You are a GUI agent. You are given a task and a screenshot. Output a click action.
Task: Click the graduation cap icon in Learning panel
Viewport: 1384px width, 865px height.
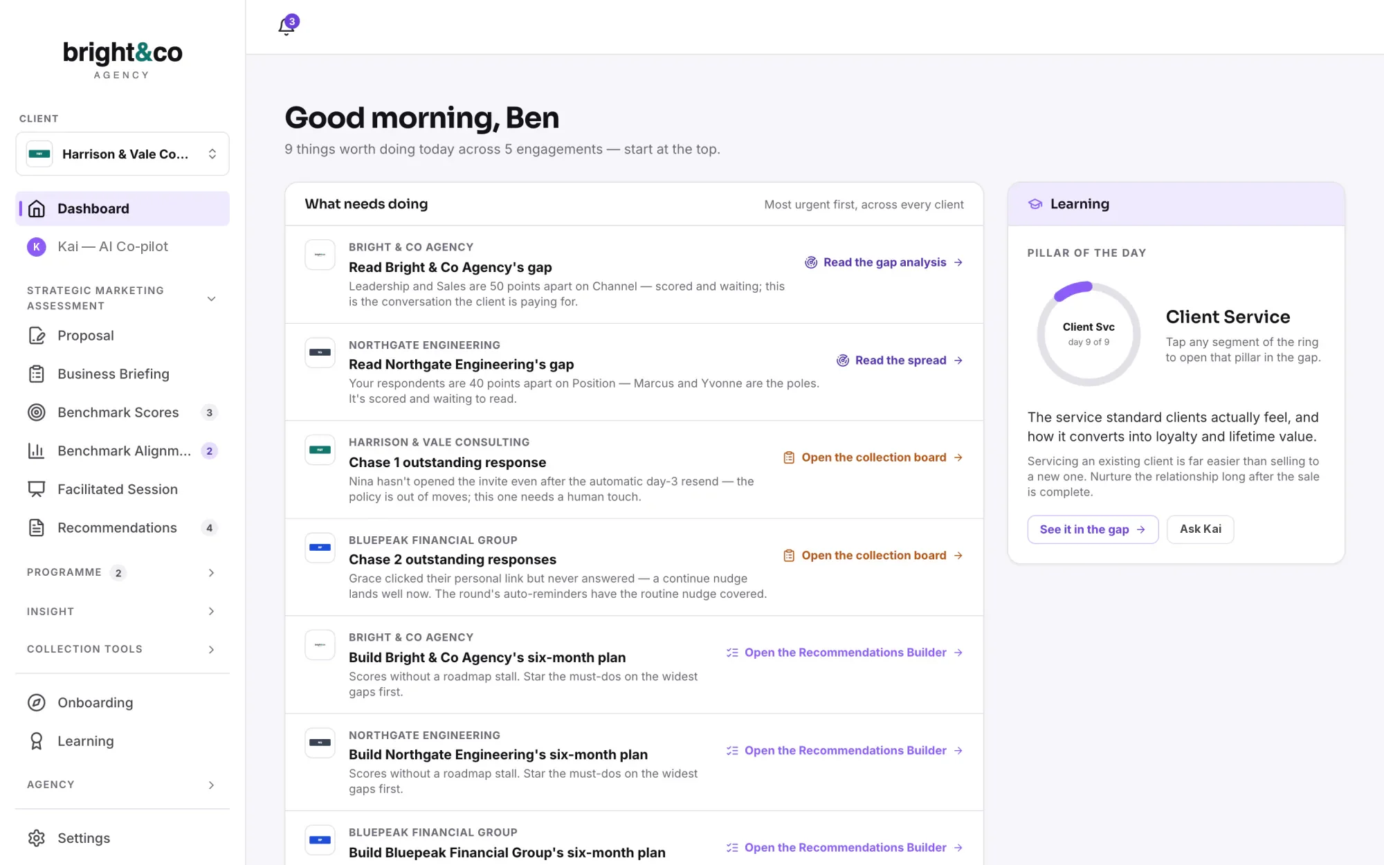pos(1035,203)
